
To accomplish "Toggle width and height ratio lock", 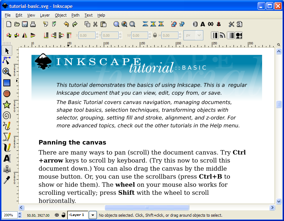I will 155,35.
